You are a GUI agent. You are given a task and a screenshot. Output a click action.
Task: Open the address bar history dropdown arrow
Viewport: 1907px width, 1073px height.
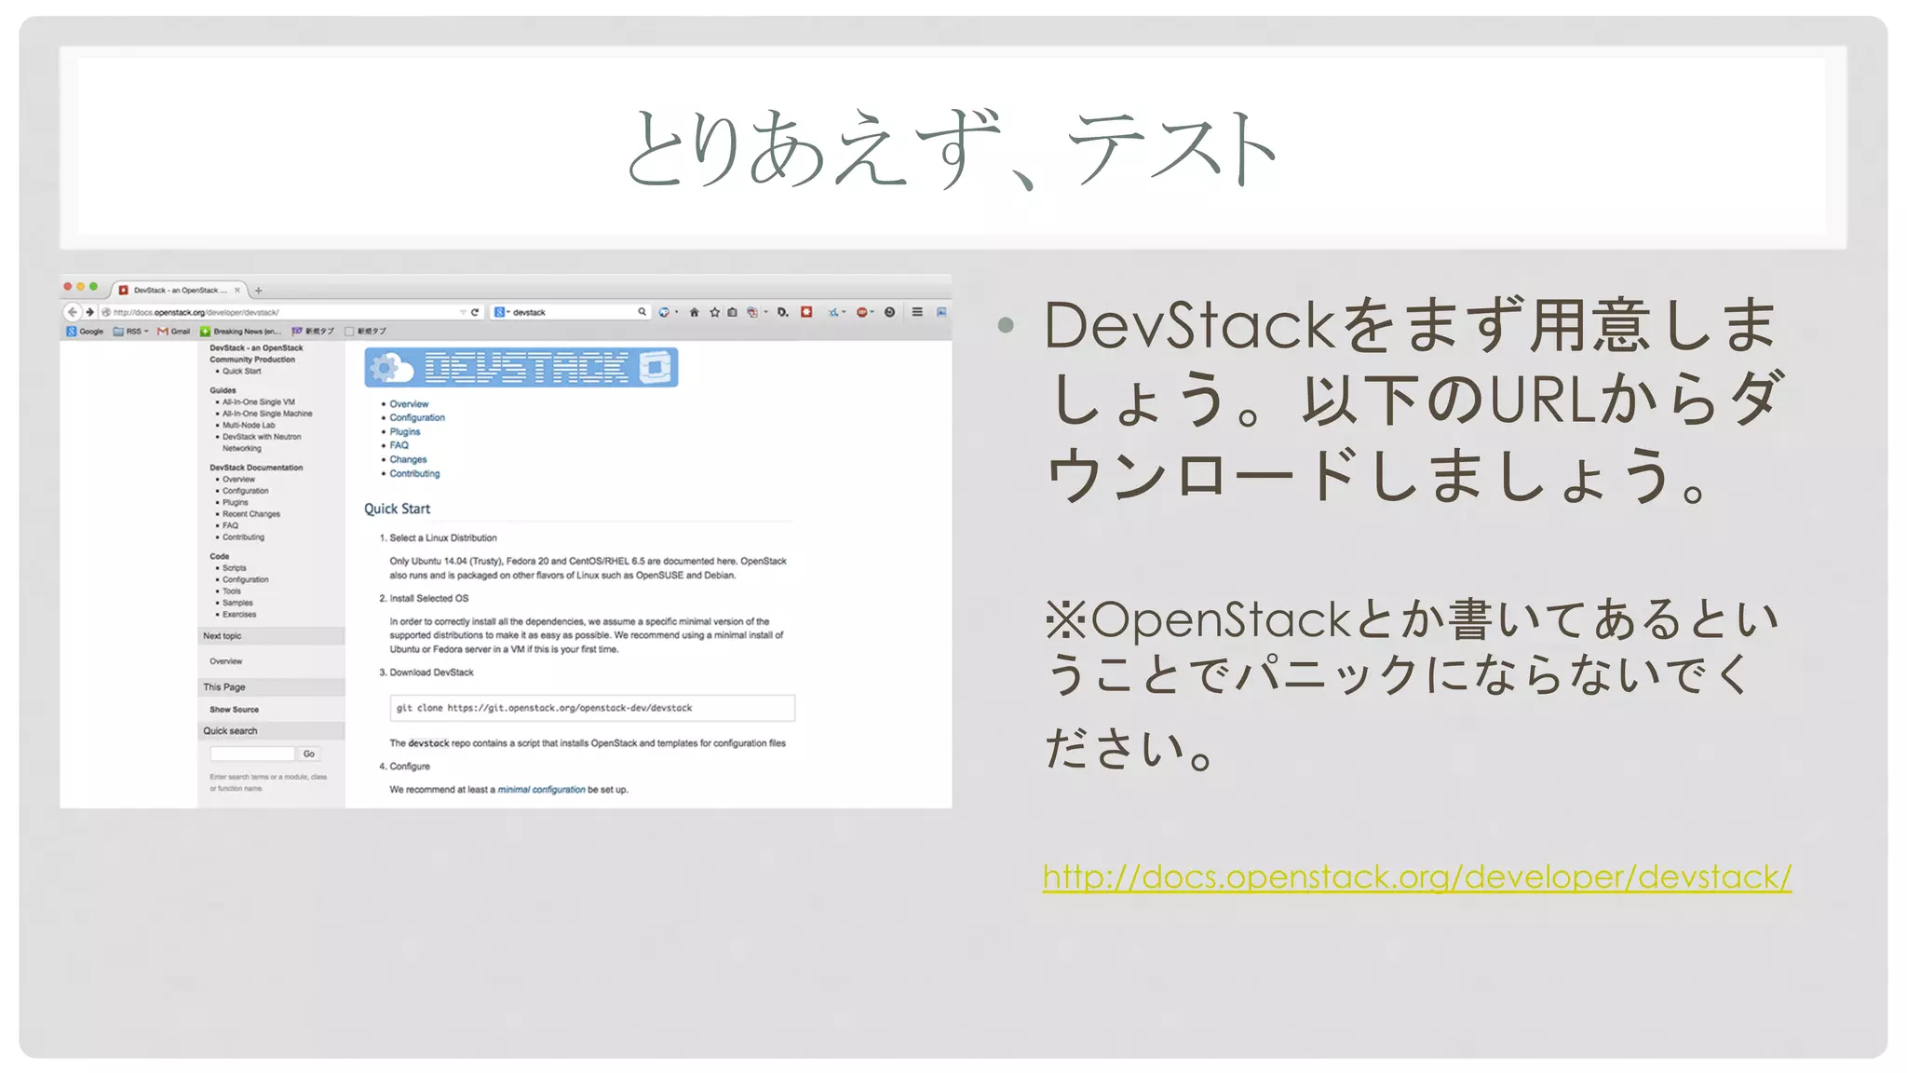click(463, 312)
